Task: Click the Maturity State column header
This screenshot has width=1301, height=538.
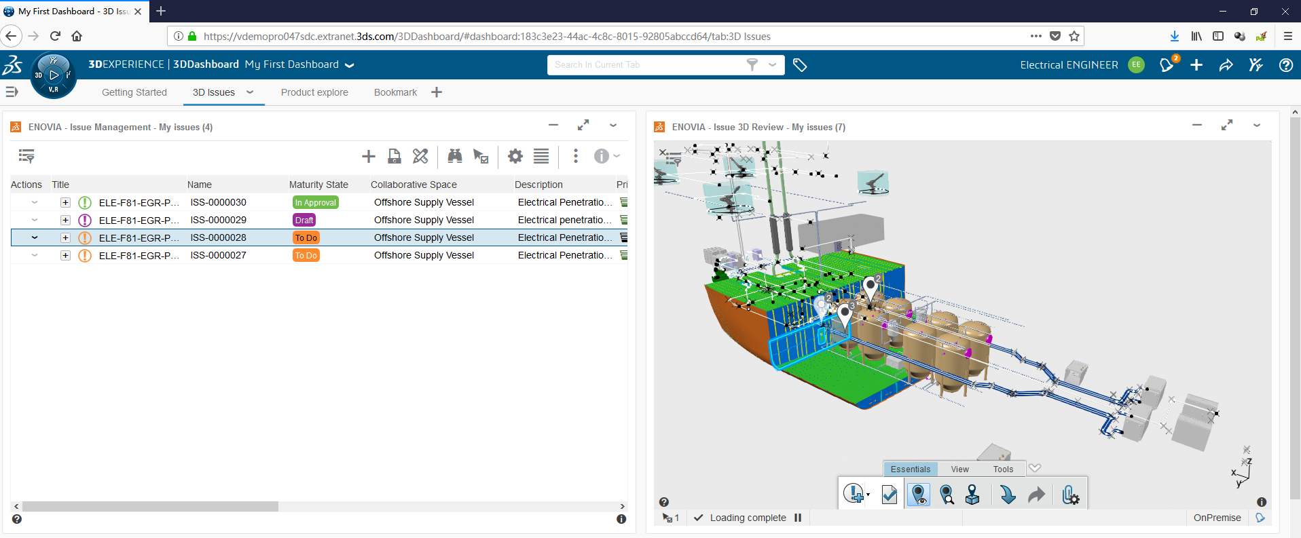Action: point(318,185)
